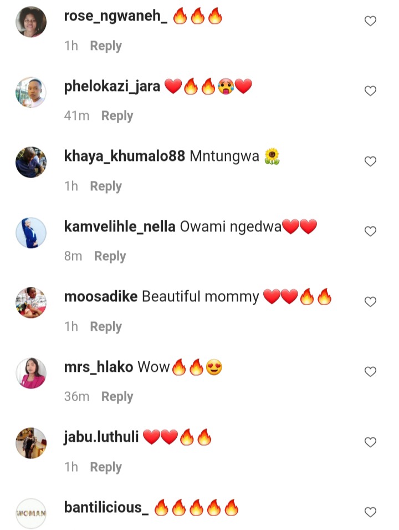Image resolution: width=399 pixels, height=530 pixels.
Task: Reply to moosadike's comment
Action: pyautogui.click(x=106, y=326)
